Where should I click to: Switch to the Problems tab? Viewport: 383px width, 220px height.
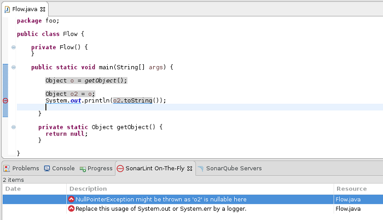coord(25,169)
